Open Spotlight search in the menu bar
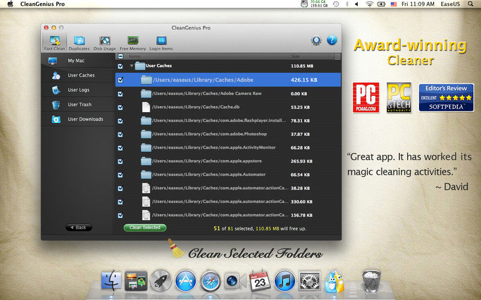Image resolution: width=481 pixels, height=300 pixels. point(470,4)
